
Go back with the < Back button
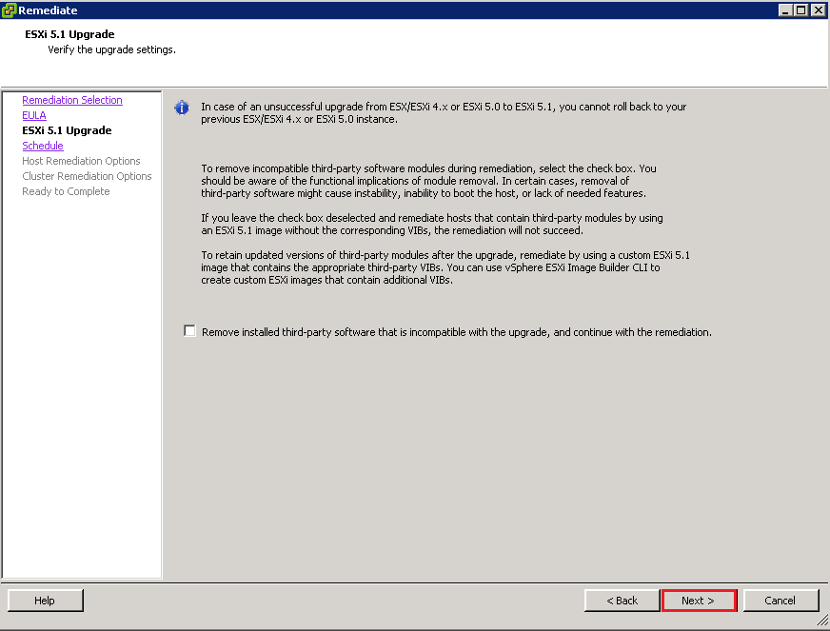click(x=622, y=601)
